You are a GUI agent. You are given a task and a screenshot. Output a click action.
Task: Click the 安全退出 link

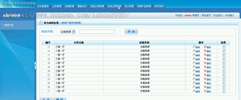pos(218,15)
